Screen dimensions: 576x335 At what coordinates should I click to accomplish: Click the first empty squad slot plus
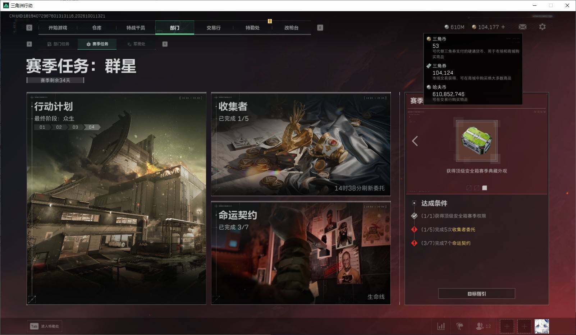507,326
